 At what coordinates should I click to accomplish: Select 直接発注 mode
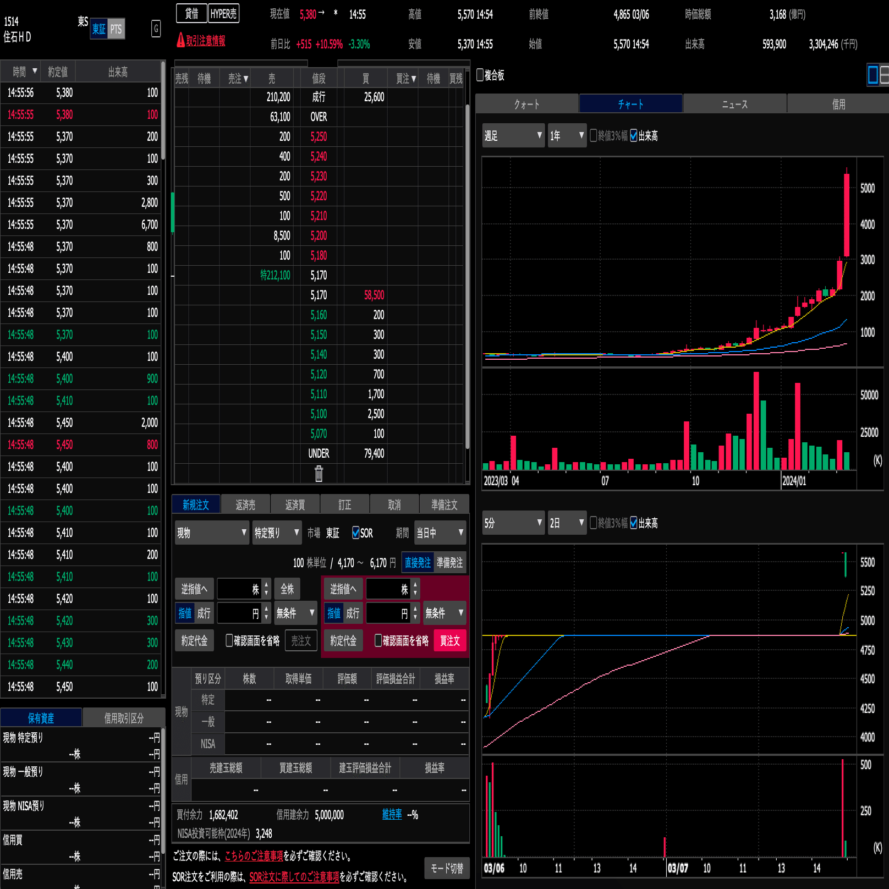tap(418, 562)
